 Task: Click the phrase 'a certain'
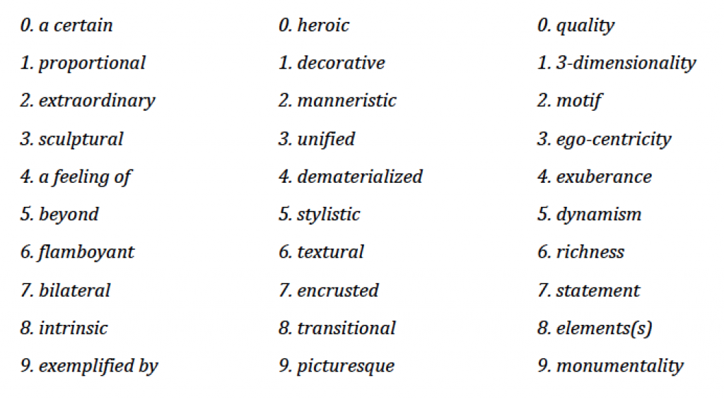click(x=76, y=25)
